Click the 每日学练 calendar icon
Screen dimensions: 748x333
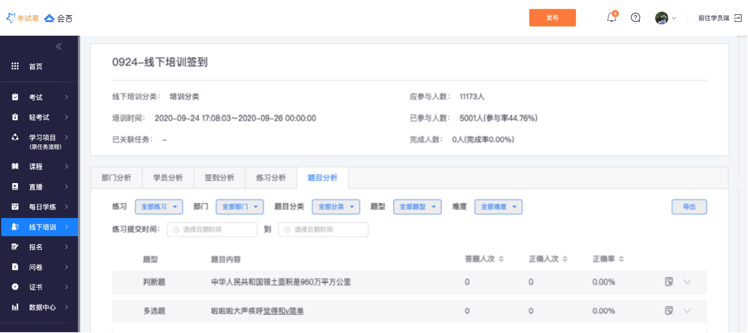[15, 207]
